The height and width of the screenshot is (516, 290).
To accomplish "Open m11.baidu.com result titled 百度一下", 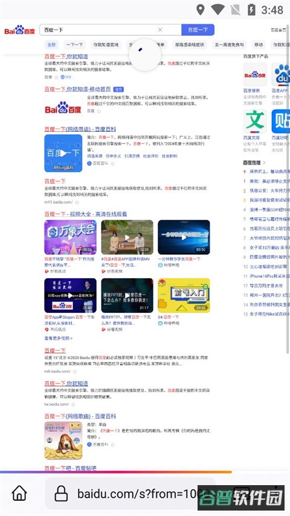I will click(55, 181).
